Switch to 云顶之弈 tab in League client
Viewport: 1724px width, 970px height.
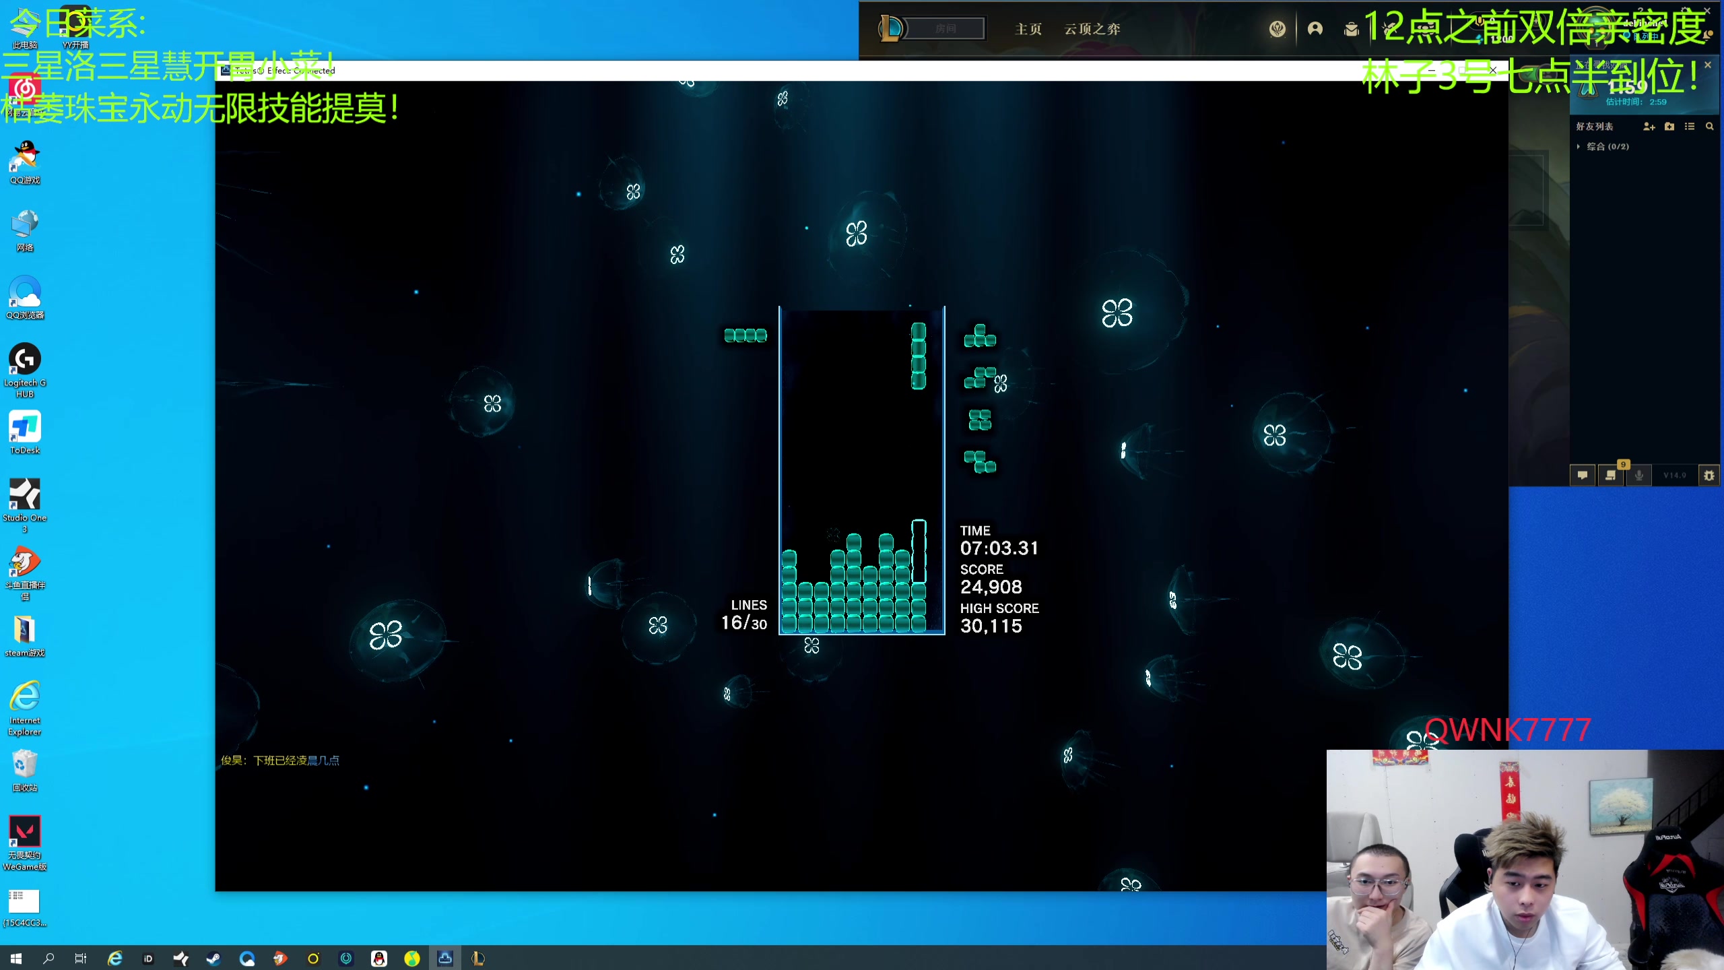click(x=1092, y=29)
